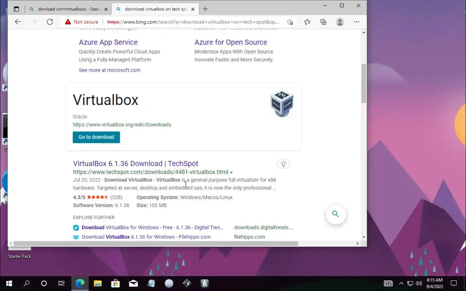Select the 'download virtualbox on tech spot' tab
Viewport: 466px width, 291px height.
coord(155,9)
